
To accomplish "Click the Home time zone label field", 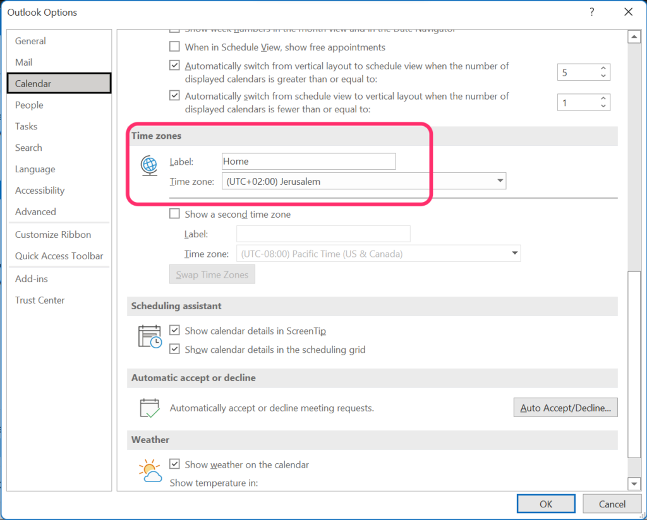I will [308, 162].
